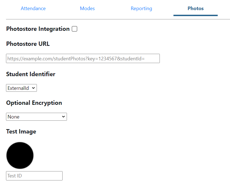Click the black circular test image
Viewport: 230px width, 187px height.
tap(20, 155)
